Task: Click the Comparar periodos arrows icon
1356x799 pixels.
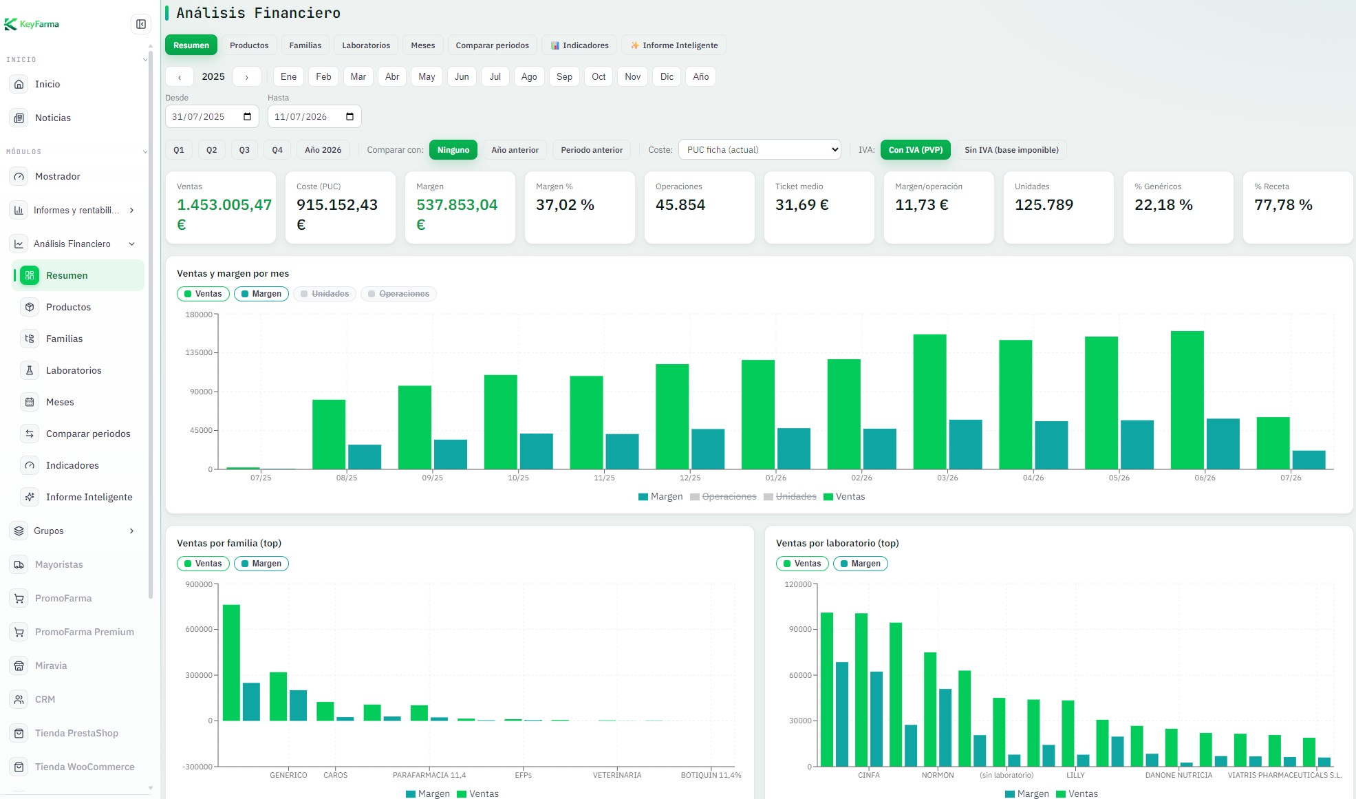Action: click(x=30, y=434)
